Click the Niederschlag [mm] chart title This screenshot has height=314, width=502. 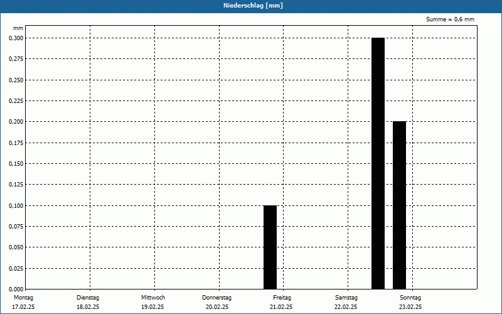click(x=253, y=6)
